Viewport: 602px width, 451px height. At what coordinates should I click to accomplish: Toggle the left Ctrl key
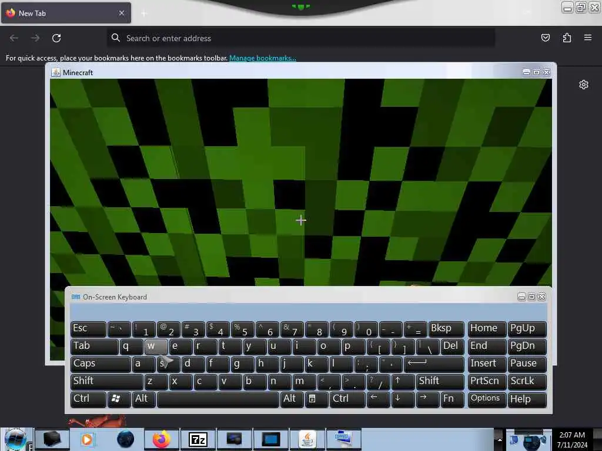pos(88,399)
